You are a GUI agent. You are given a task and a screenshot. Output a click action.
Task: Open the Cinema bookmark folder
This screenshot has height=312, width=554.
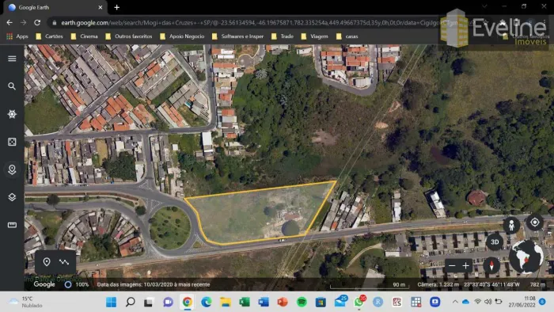[84, 36]
